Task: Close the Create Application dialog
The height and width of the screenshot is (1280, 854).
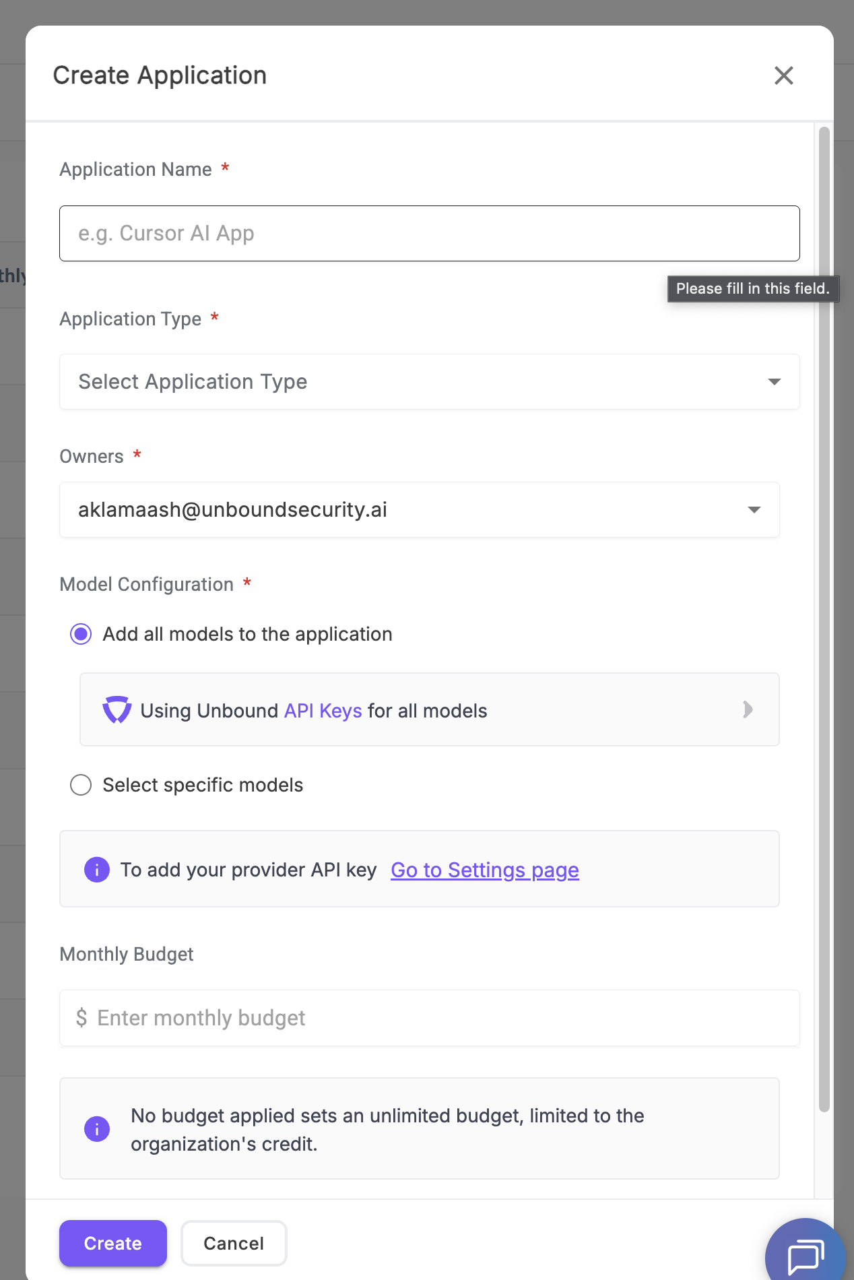Action: tap(783, 75)
